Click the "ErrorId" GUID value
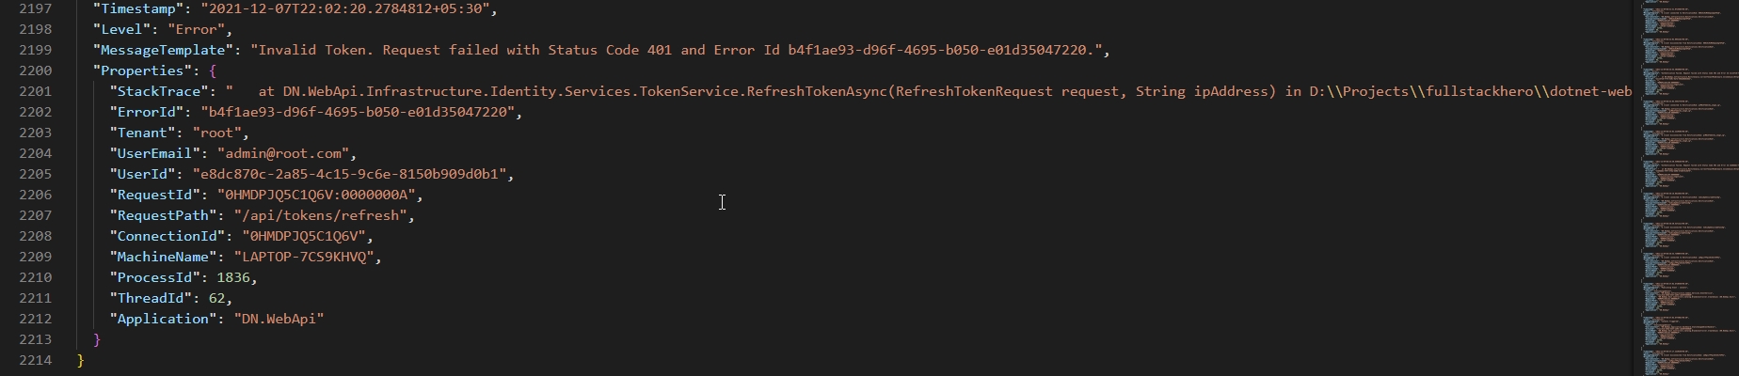The height and width of the screenshot is (376, 1739). (361, 112)
